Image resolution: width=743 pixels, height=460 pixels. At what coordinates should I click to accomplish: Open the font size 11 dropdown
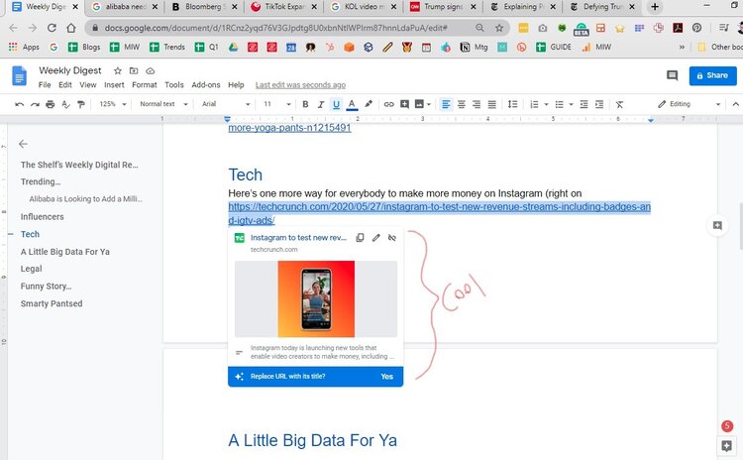click(x=276, y=104)
